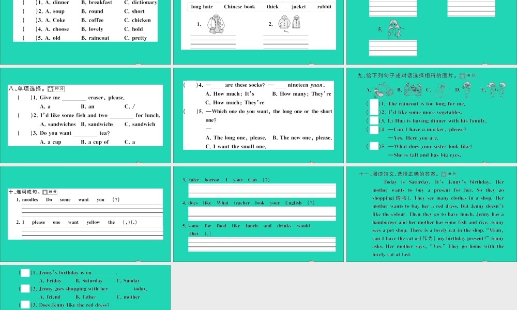Click the answer box for 'Can I have a marker'
This screenshot has width=517, height=310.
coord(374,130)
